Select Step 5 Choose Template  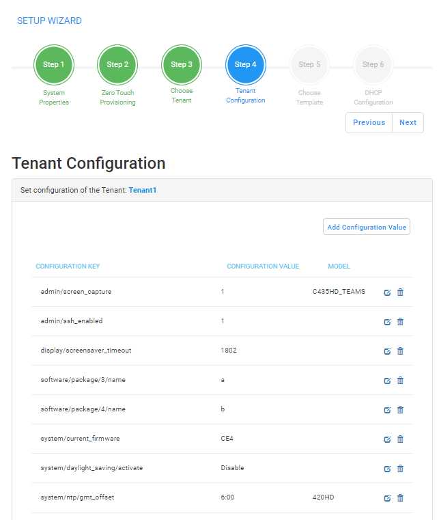(309, 65)
